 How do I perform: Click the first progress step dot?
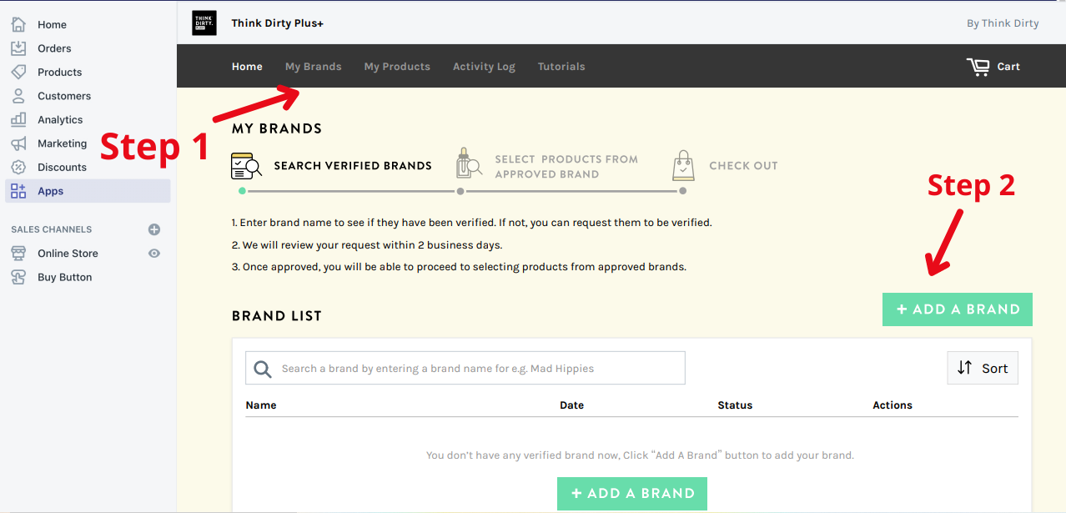pos(242,191)
